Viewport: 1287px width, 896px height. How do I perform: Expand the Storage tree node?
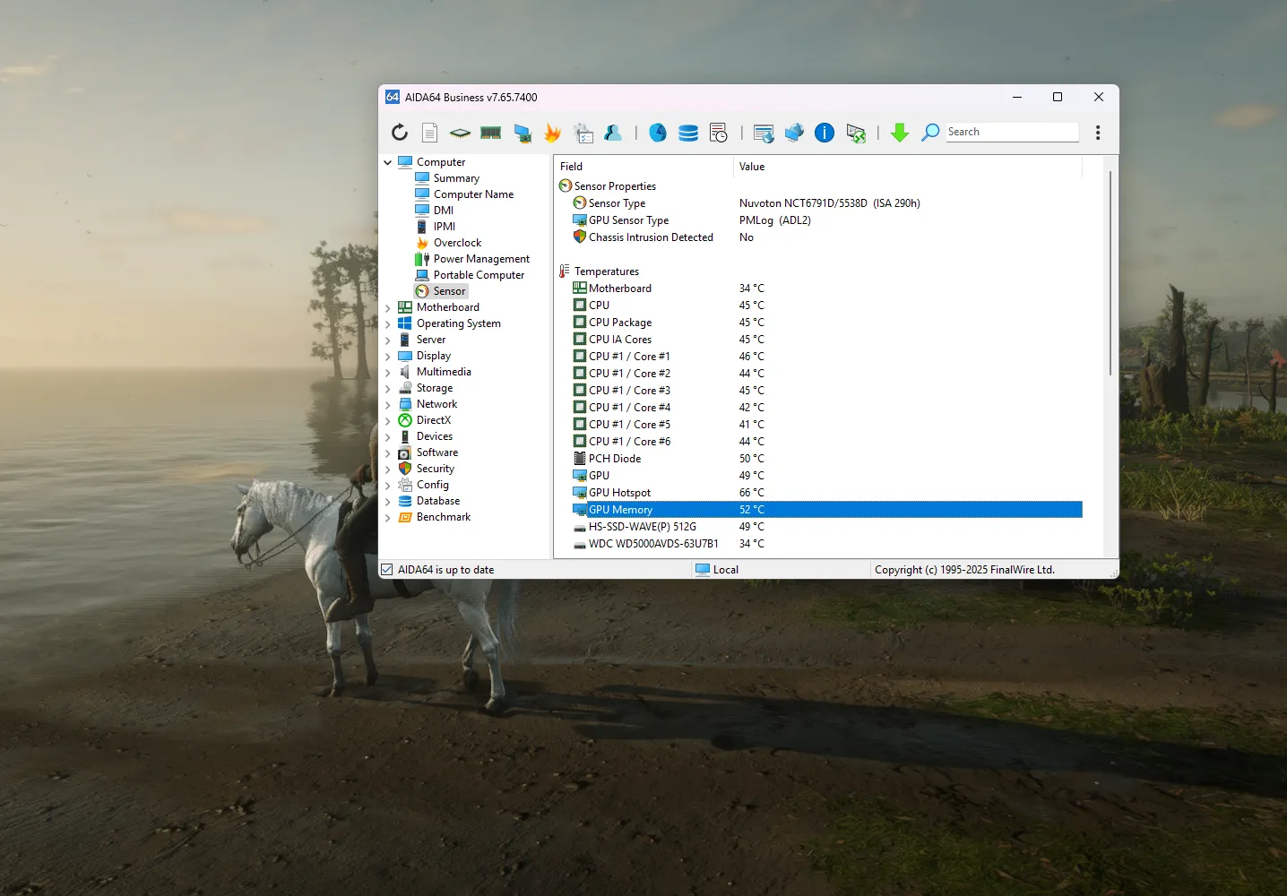388,389
